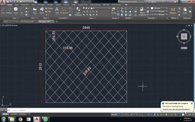The image size is (195, 122).
Task: Open the object color ByLayer swatch dropdown
Action: 159,8
